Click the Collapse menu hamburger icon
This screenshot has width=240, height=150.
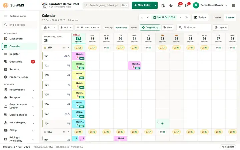[6, 16]
